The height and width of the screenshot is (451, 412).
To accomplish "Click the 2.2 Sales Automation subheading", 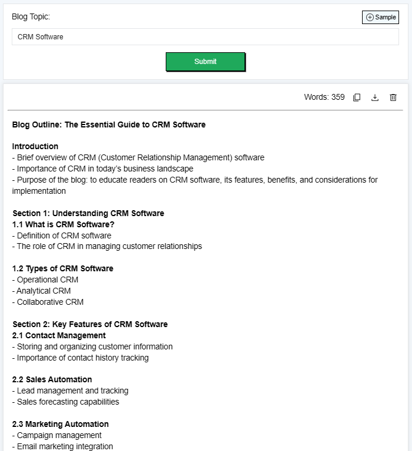I will (x=52, y=379).
